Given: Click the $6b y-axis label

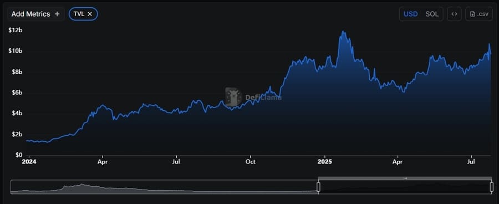Looking at the screenshot, I should click(x=17, y=93).
